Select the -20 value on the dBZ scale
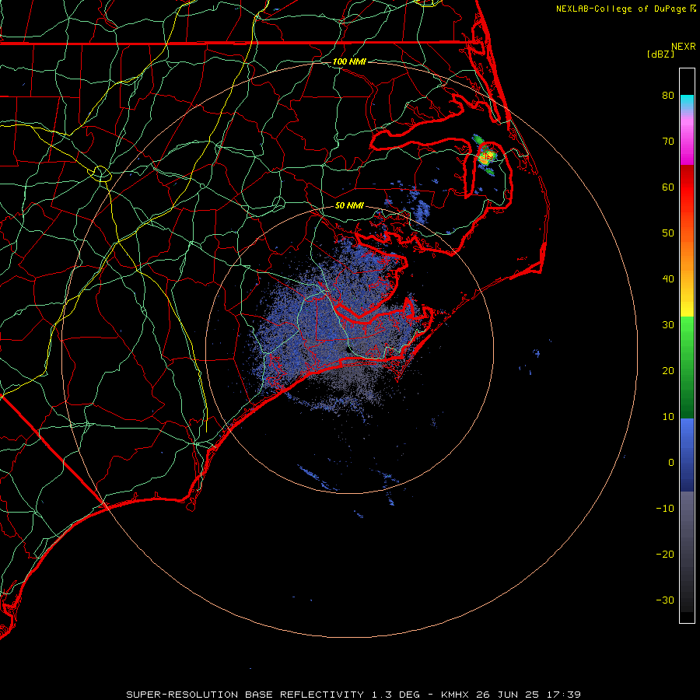The image size is (700, 700). (665, 554)
